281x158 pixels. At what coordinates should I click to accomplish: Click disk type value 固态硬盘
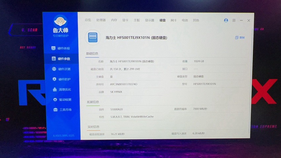click(x=198, y=76)
